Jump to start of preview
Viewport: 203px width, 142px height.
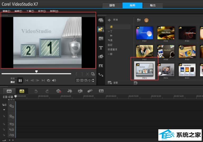[x=27, y=81]
